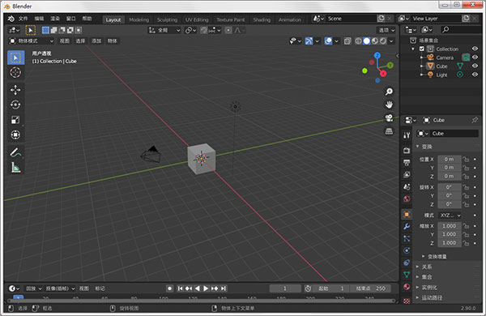Toggle X-ray mode in viewport header
The image size is (486, 316).
[x=347, y=41]
